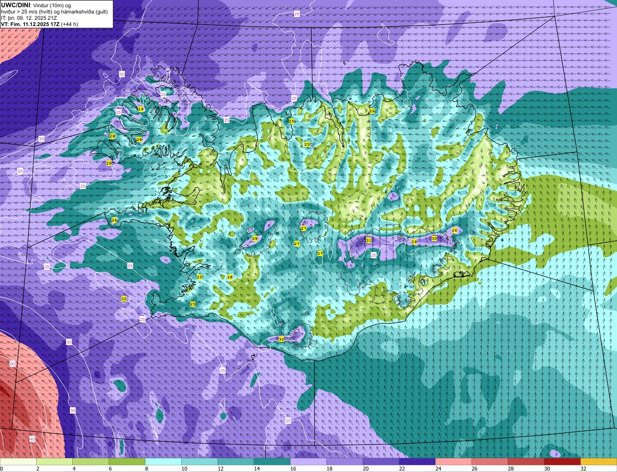
Task: Click the light lavender 16–18 m/s swatch
Action: click(x=308, y=461)
